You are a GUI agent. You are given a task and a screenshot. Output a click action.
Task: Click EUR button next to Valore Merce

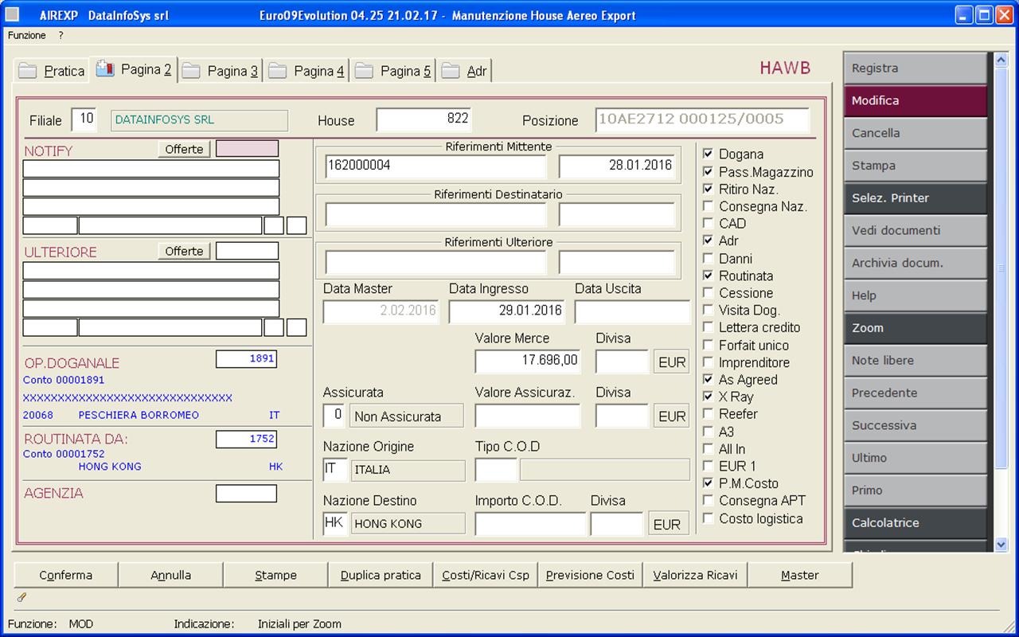click(672, 362)
